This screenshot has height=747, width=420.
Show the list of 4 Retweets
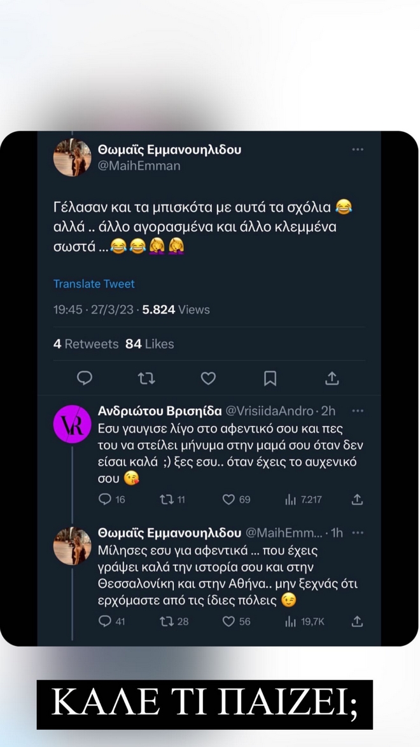coord(86,344)
